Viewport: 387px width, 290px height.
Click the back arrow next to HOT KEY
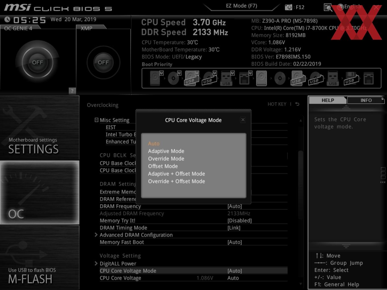[x=297, y=104]
